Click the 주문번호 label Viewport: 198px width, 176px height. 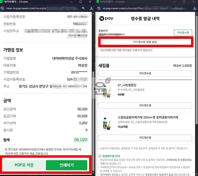(103, 31)
